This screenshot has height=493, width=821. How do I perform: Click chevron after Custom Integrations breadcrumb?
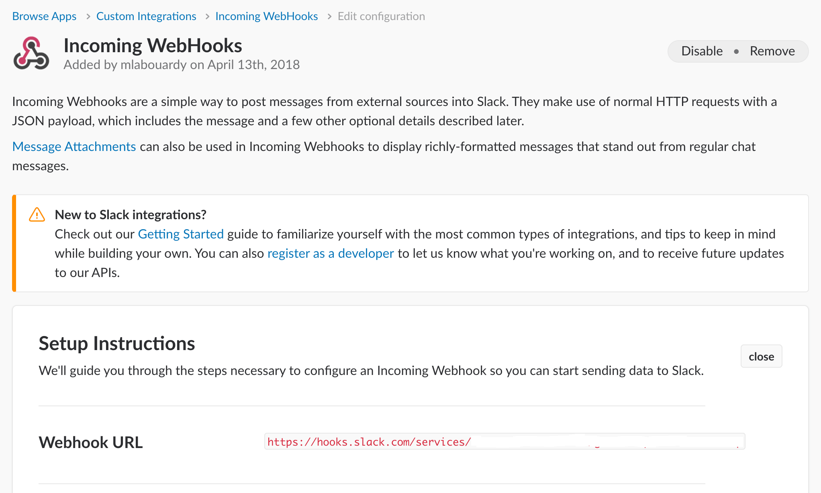click(207, 16)
